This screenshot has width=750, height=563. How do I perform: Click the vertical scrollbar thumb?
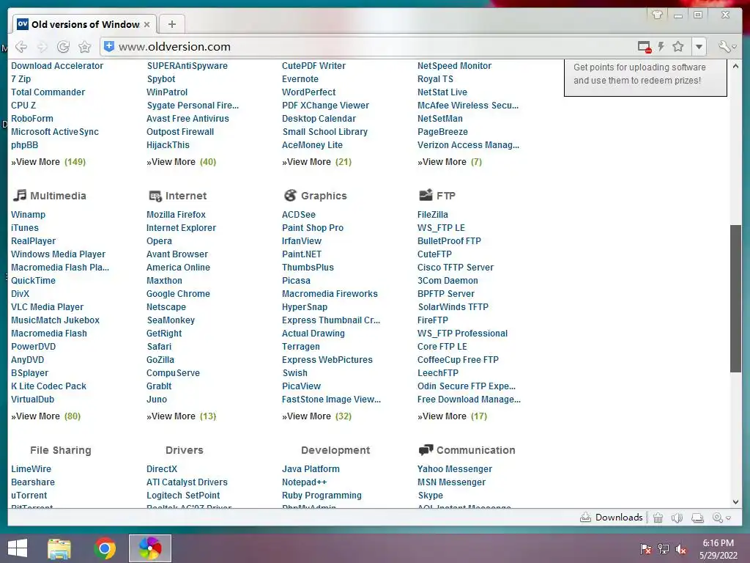coord(735,298)
